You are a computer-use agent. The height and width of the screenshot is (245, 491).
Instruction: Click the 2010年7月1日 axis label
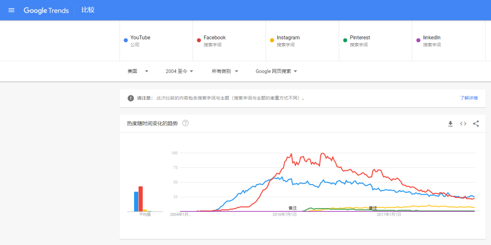(285, 215)
